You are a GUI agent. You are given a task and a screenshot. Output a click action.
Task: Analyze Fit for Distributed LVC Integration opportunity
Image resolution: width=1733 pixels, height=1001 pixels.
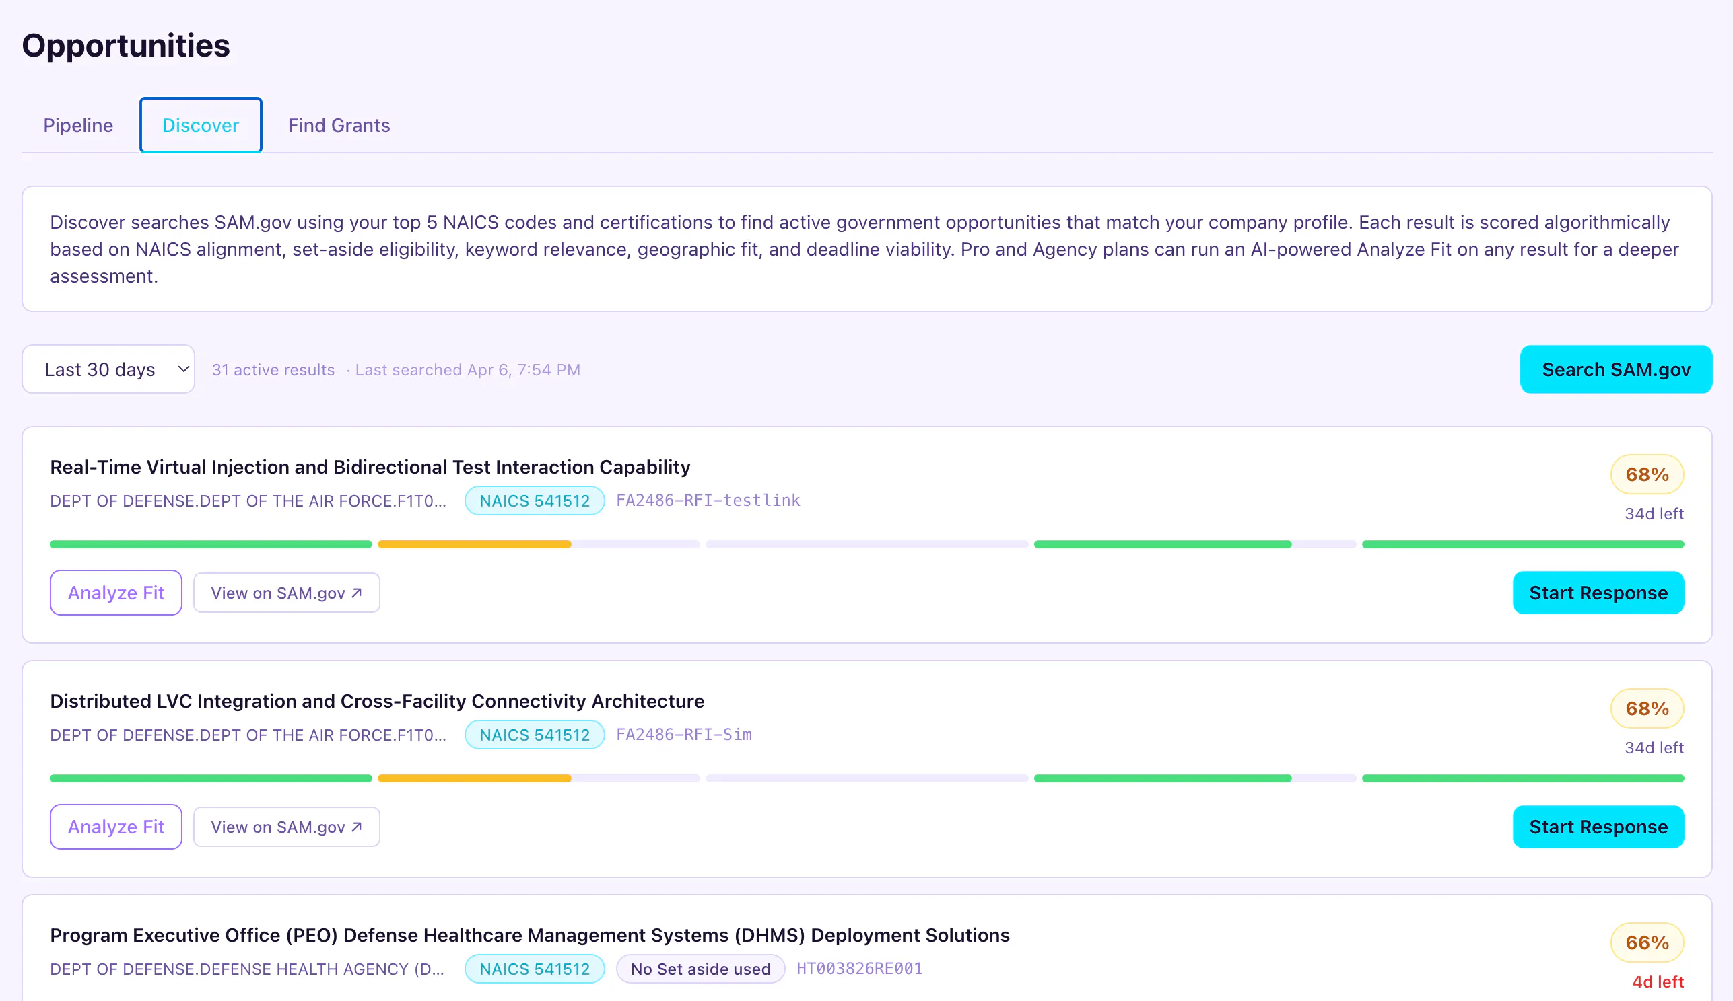[116, 827]
